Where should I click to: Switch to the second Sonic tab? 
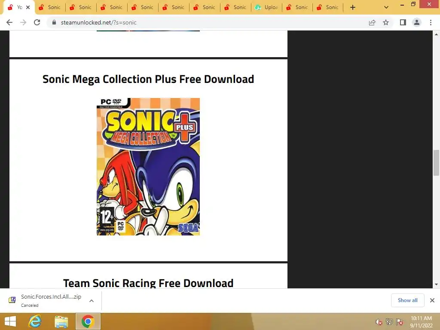coord(50,7)
